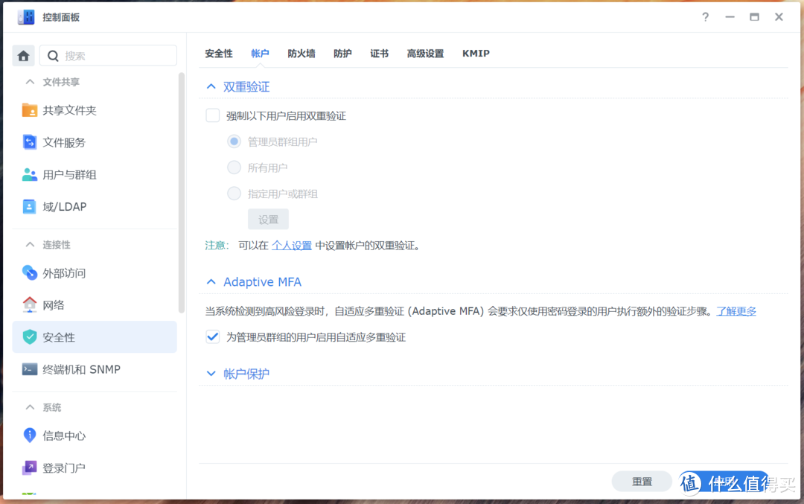Click the 了解更多 link about Adaptive MFA
The height and width of the screenshot is (504, 804).
point(736,310)
